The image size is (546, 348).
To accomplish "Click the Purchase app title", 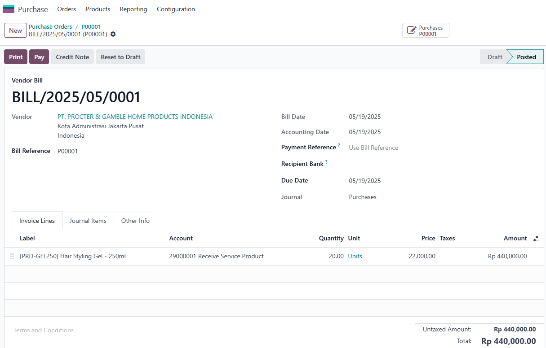I will point(33,9).
